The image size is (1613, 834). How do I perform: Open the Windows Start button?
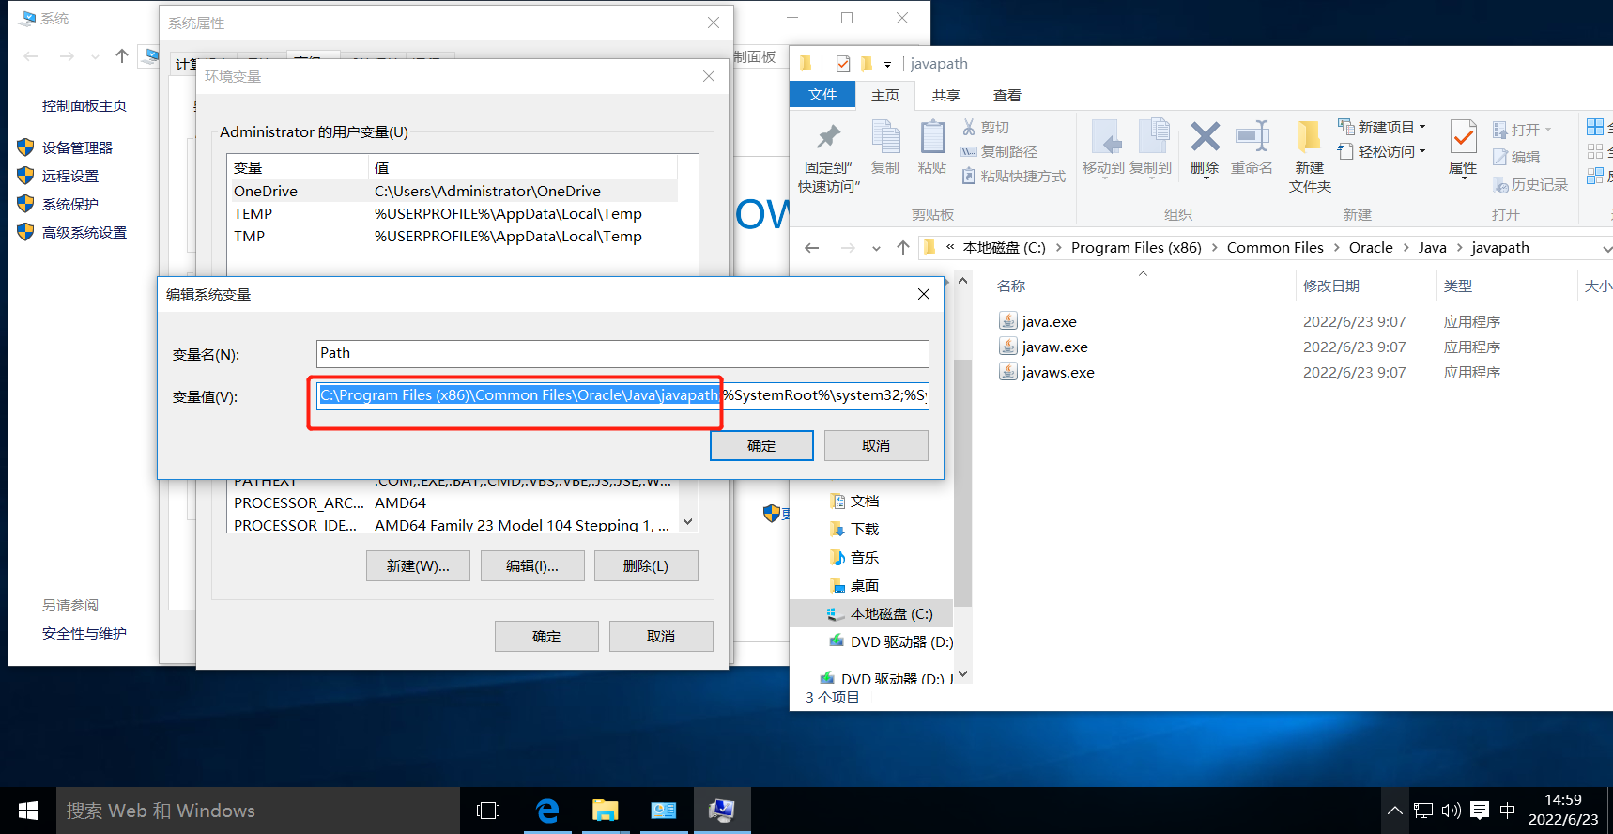28,811
